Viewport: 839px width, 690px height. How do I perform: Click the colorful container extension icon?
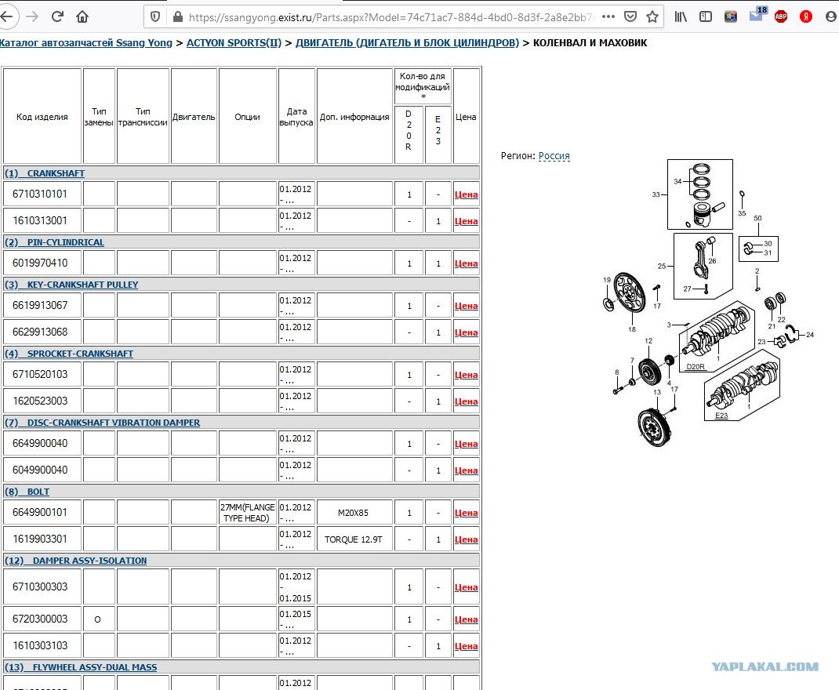(730, 16)
